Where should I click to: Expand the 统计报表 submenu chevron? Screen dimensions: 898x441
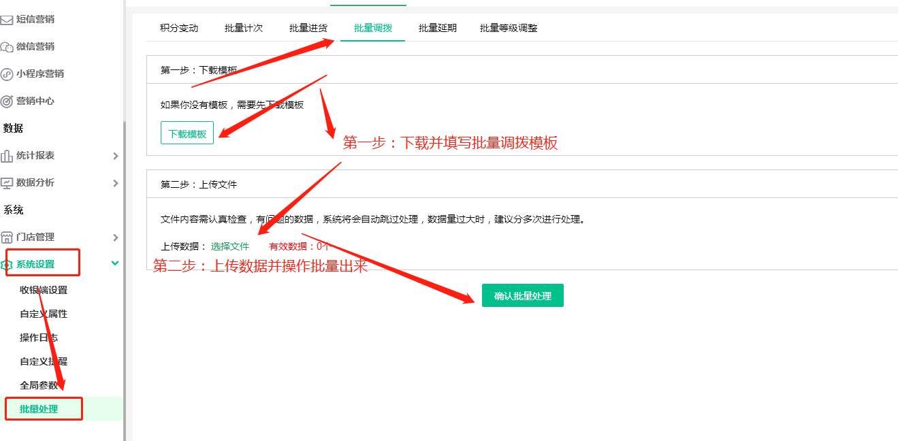(116, 155)
